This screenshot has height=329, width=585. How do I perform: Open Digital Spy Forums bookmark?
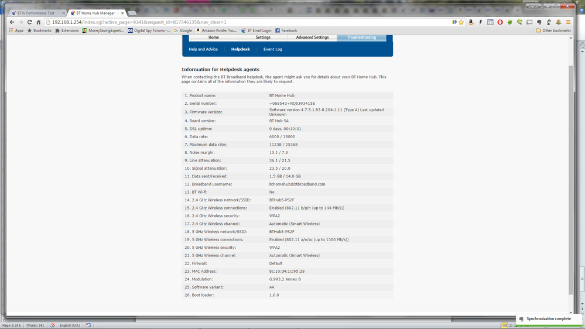[149, 30]
